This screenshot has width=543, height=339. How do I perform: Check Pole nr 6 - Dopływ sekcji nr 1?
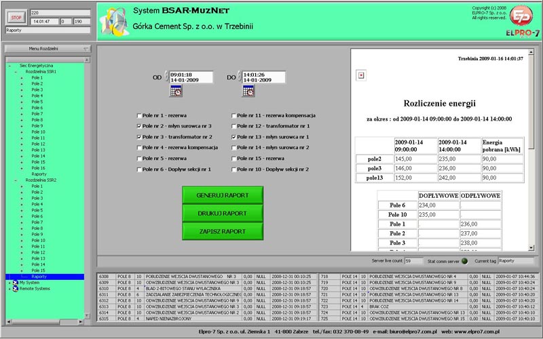tap(139, 169)
